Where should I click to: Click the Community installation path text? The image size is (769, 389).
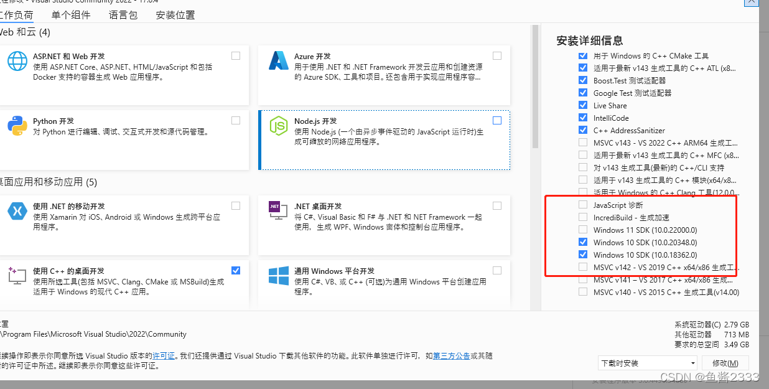coord(93,334)
